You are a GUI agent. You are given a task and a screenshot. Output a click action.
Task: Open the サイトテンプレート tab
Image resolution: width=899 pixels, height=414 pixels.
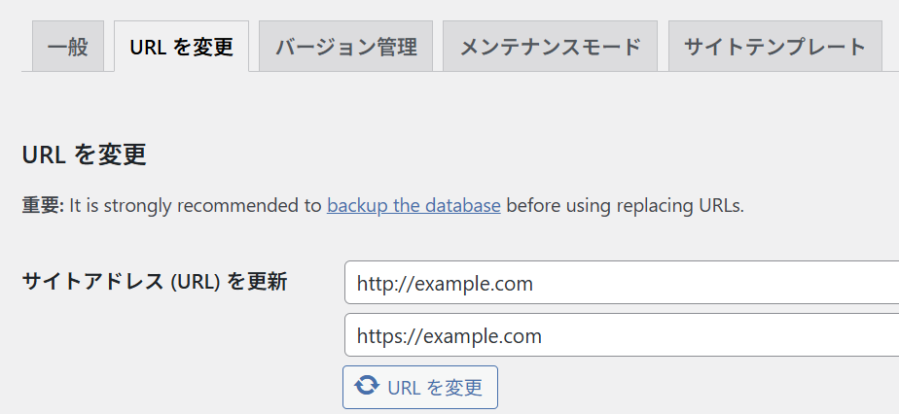pyautogui.click(x=774, y=47)
